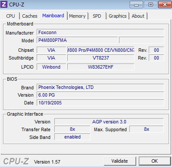Click the Version 1.57 label

tap(47, 162)
